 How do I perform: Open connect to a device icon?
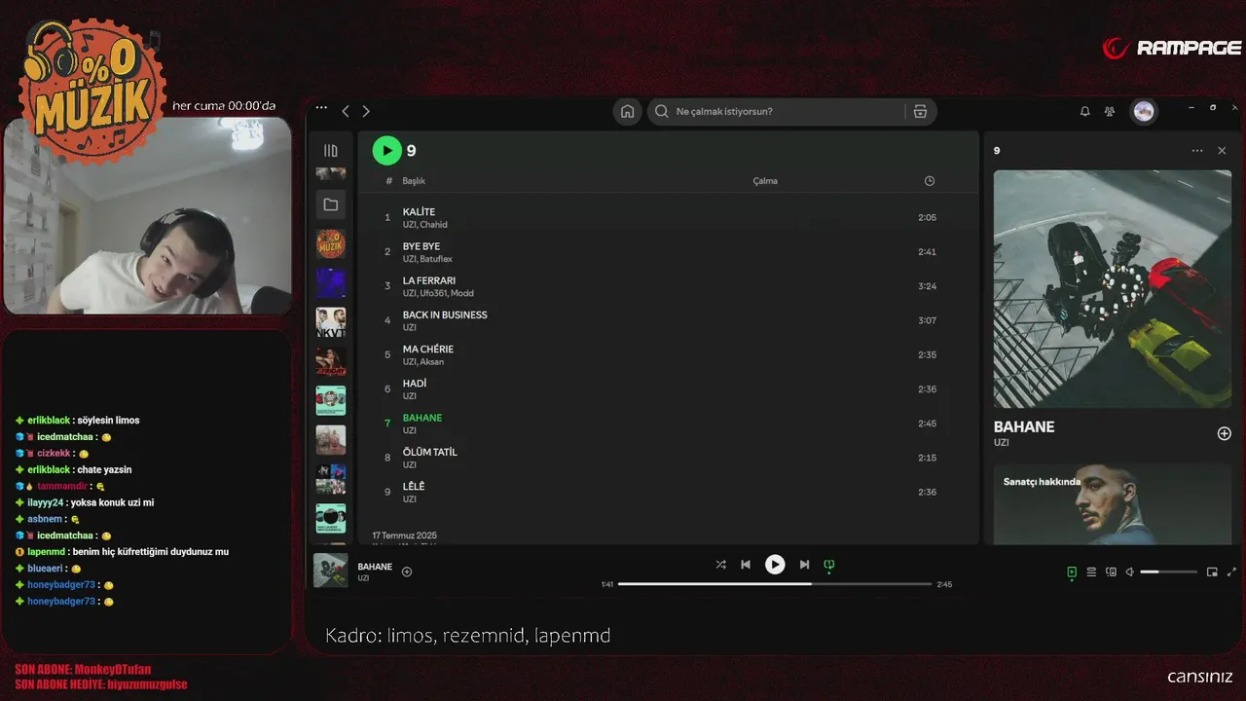(1111, 572)
